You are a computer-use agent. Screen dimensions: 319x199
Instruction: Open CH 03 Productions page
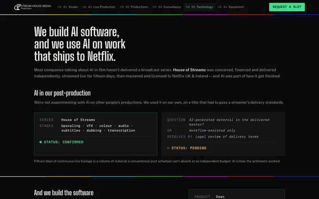[x=134, y=7]
